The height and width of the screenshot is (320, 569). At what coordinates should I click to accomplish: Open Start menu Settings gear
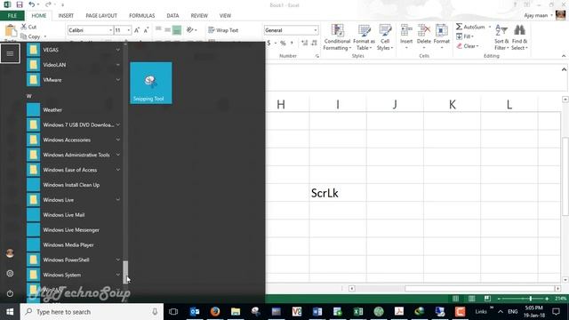click(10, 273)
